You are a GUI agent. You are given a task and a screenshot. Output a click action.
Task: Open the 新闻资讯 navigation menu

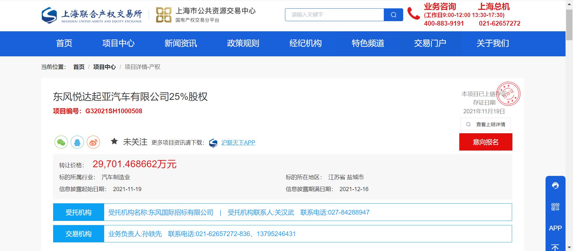(x=181, y=44)
